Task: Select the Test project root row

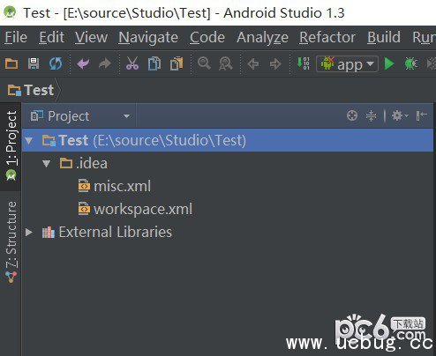Action: tap(228, 140)
